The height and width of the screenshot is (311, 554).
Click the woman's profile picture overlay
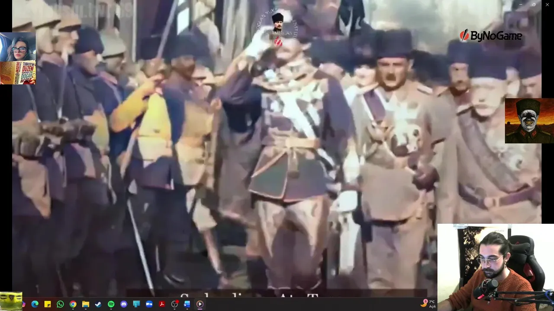(x=18, y=47)
